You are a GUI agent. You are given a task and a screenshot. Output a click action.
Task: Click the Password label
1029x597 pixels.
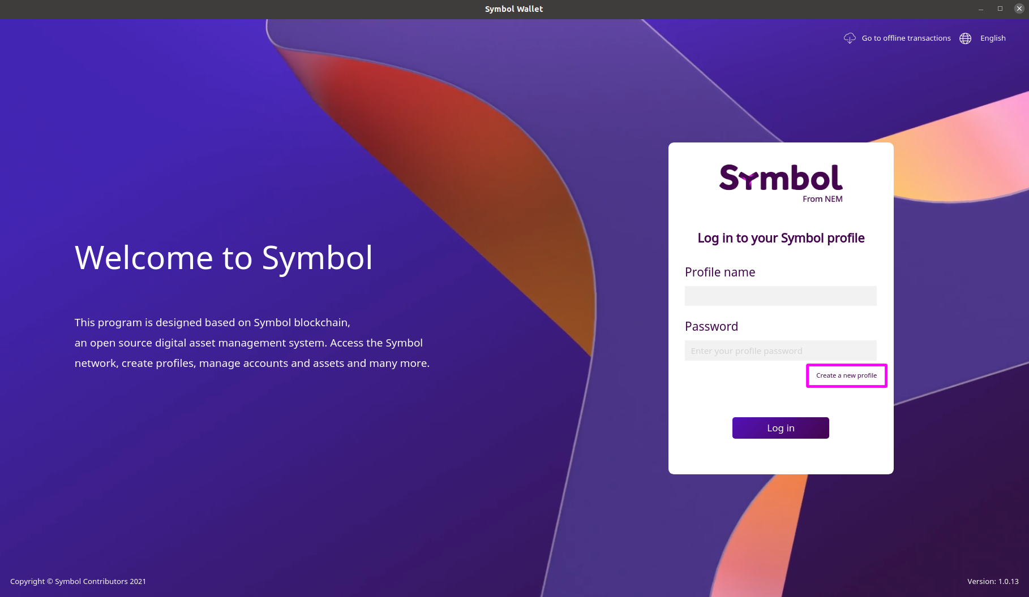click(x=711, y=326)
